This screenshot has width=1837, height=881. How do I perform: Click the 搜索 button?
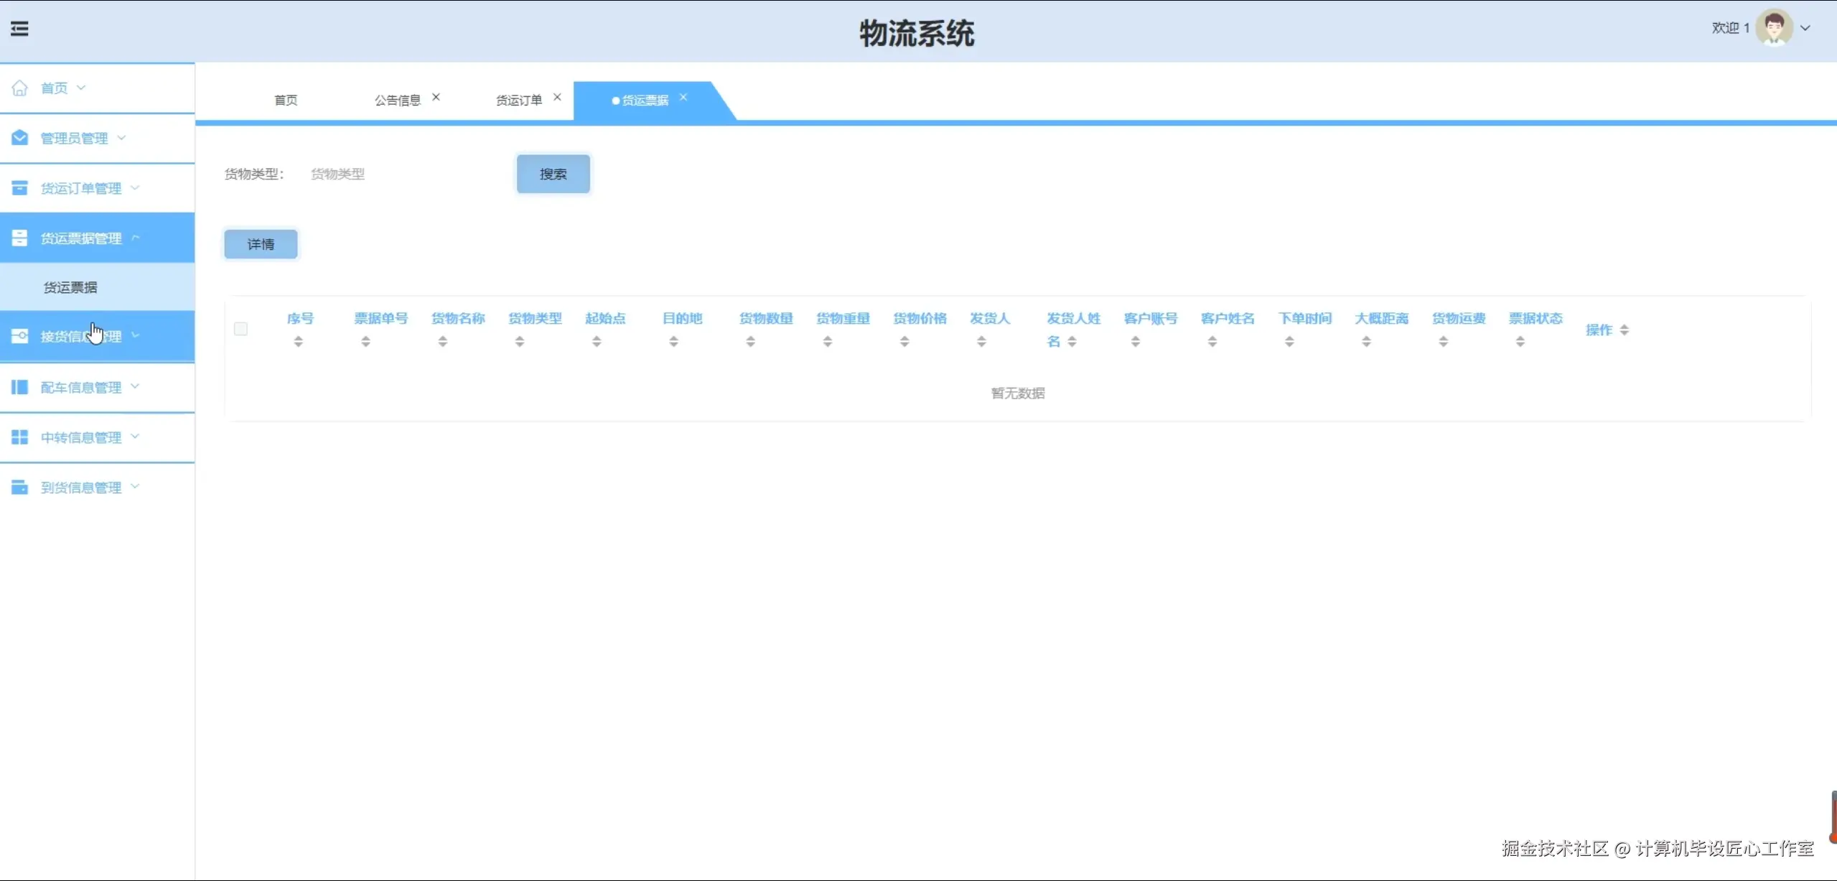553,174
